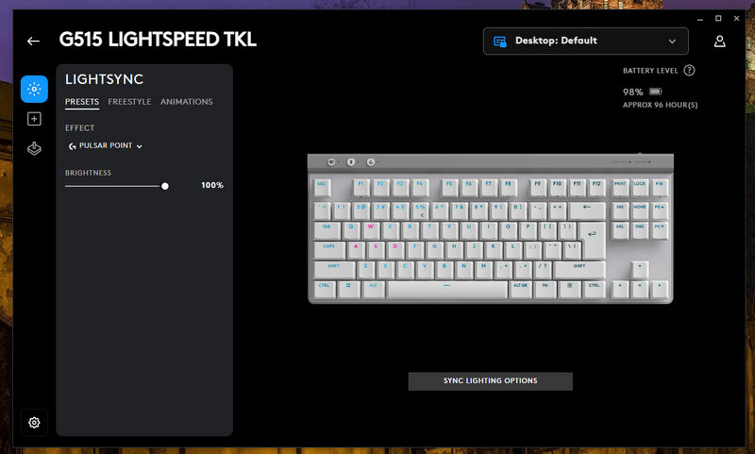Click the profile icon beside Desktop: Default

500,42
